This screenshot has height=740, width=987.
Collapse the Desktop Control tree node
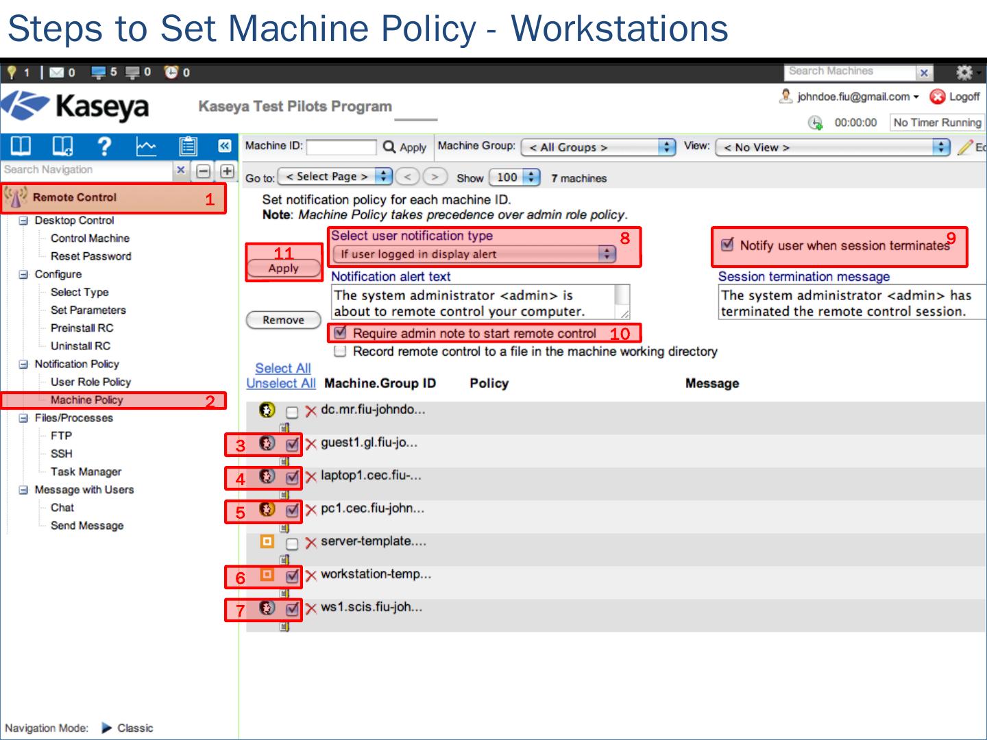23,221
